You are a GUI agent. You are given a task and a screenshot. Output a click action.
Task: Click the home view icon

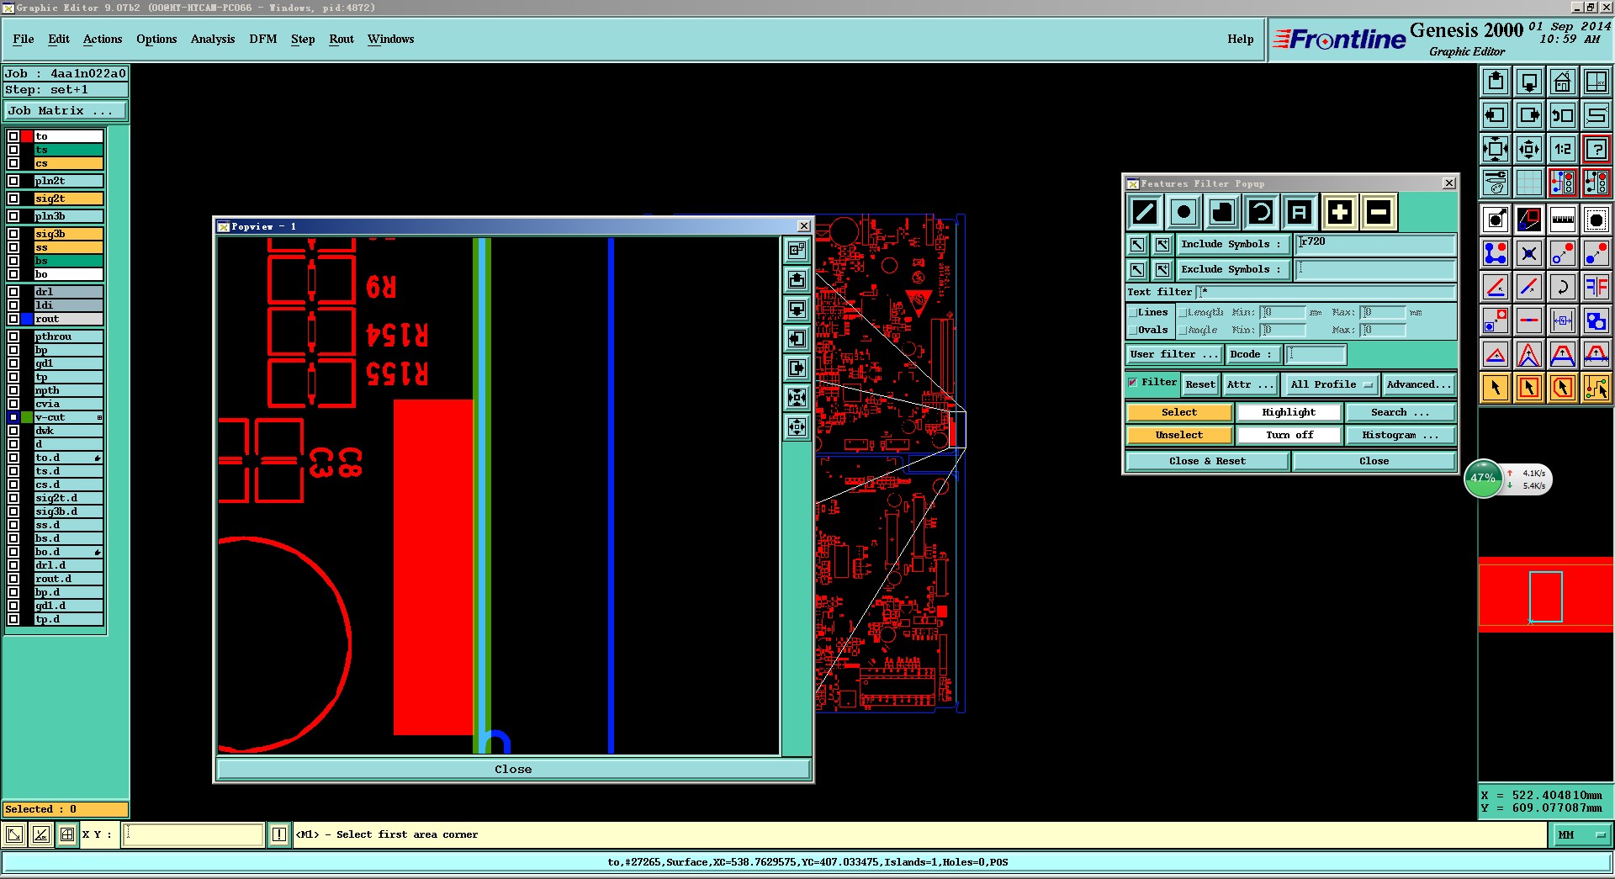[x=1563, y=82]
